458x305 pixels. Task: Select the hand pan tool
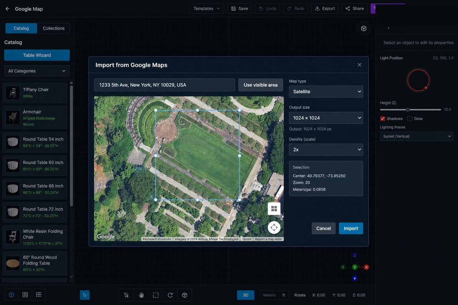(141, 295)
